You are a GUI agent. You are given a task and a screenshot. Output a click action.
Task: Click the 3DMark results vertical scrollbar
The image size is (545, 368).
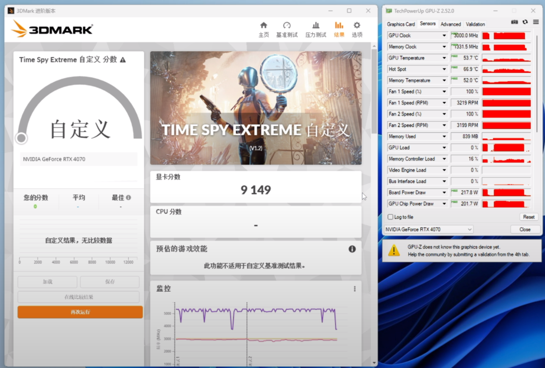(x=374, y=92)
